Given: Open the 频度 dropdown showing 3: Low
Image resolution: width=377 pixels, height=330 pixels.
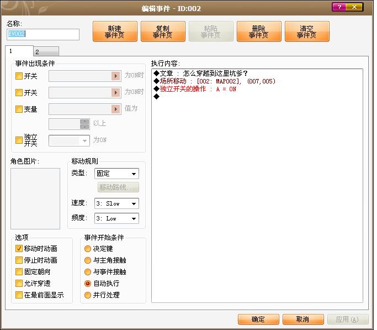Looking at the screenshot, I should coord(116,218).
